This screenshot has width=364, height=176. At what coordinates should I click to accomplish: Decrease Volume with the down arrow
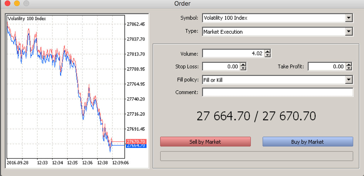pyautogui.click(x=268, y=55)
